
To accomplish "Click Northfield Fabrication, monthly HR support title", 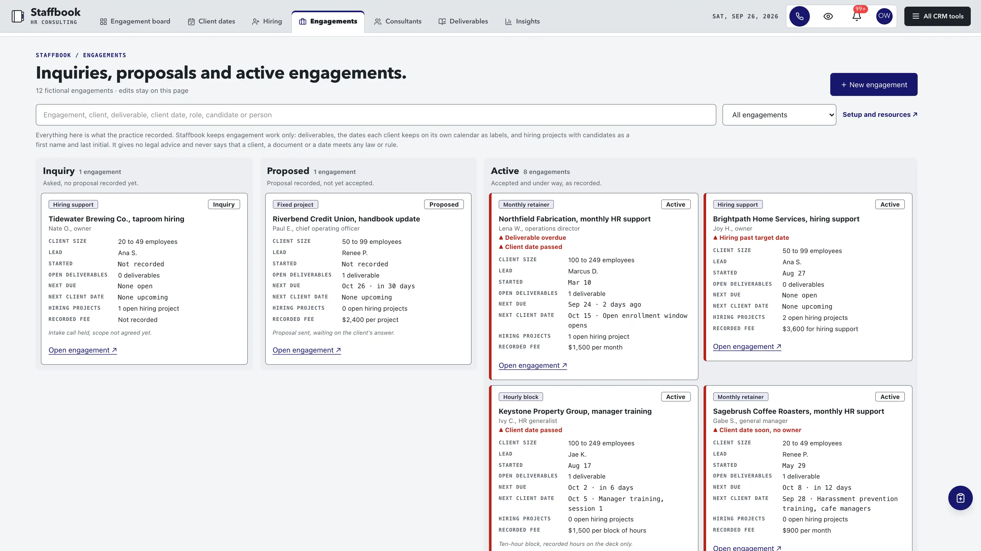I will [x=574, y=219].
